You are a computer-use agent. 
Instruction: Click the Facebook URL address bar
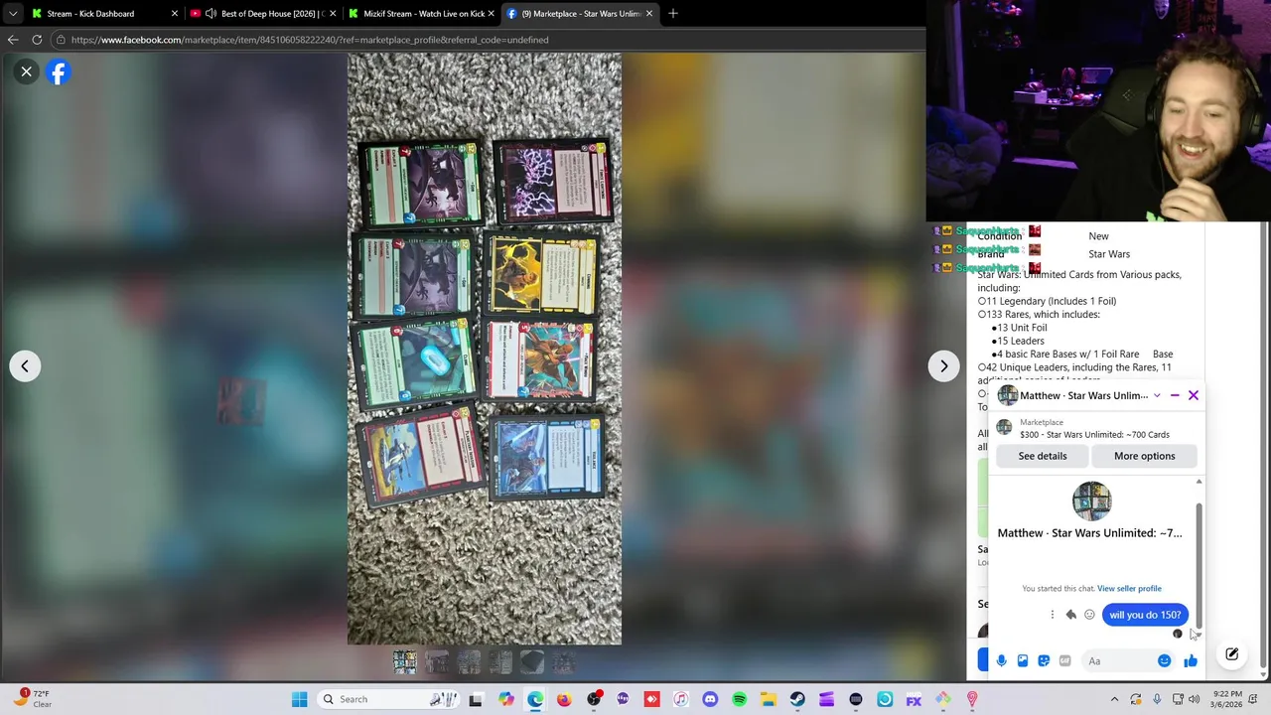pyautogui.click(x=487, y=40)
